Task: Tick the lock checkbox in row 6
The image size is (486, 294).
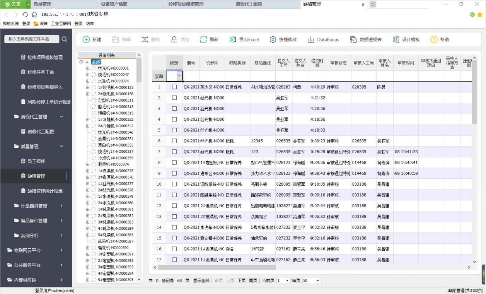Action: 174,141
